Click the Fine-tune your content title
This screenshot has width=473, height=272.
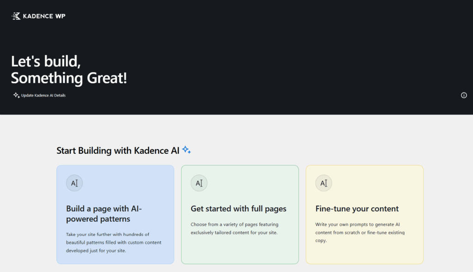click(x=357, y=209)
